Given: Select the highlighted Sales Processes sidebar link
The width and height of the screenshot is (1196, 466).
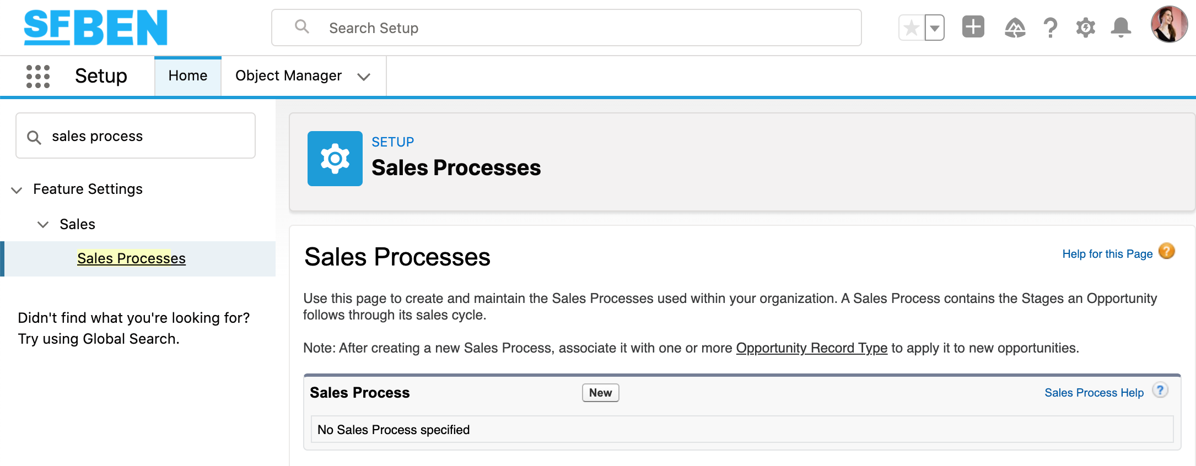Looking at the screenshot, I should 131,258.
